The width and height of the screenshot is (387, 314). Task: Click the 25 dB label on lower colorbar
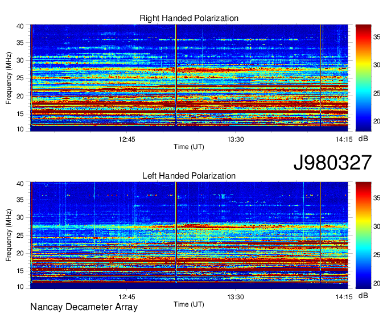coord(377,255)
